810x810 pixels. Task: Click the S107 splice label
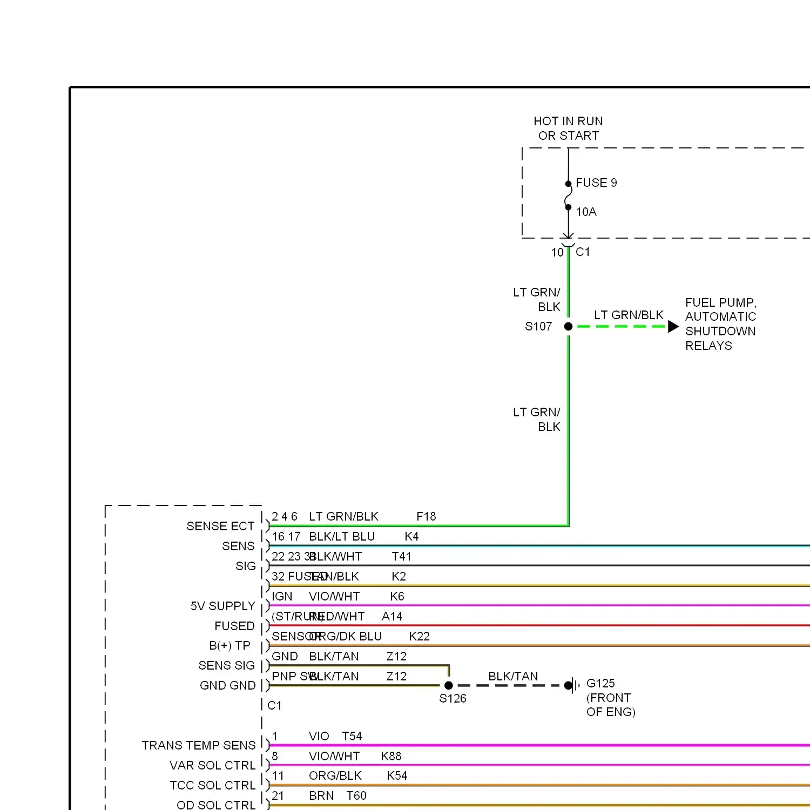pos(538,326)
